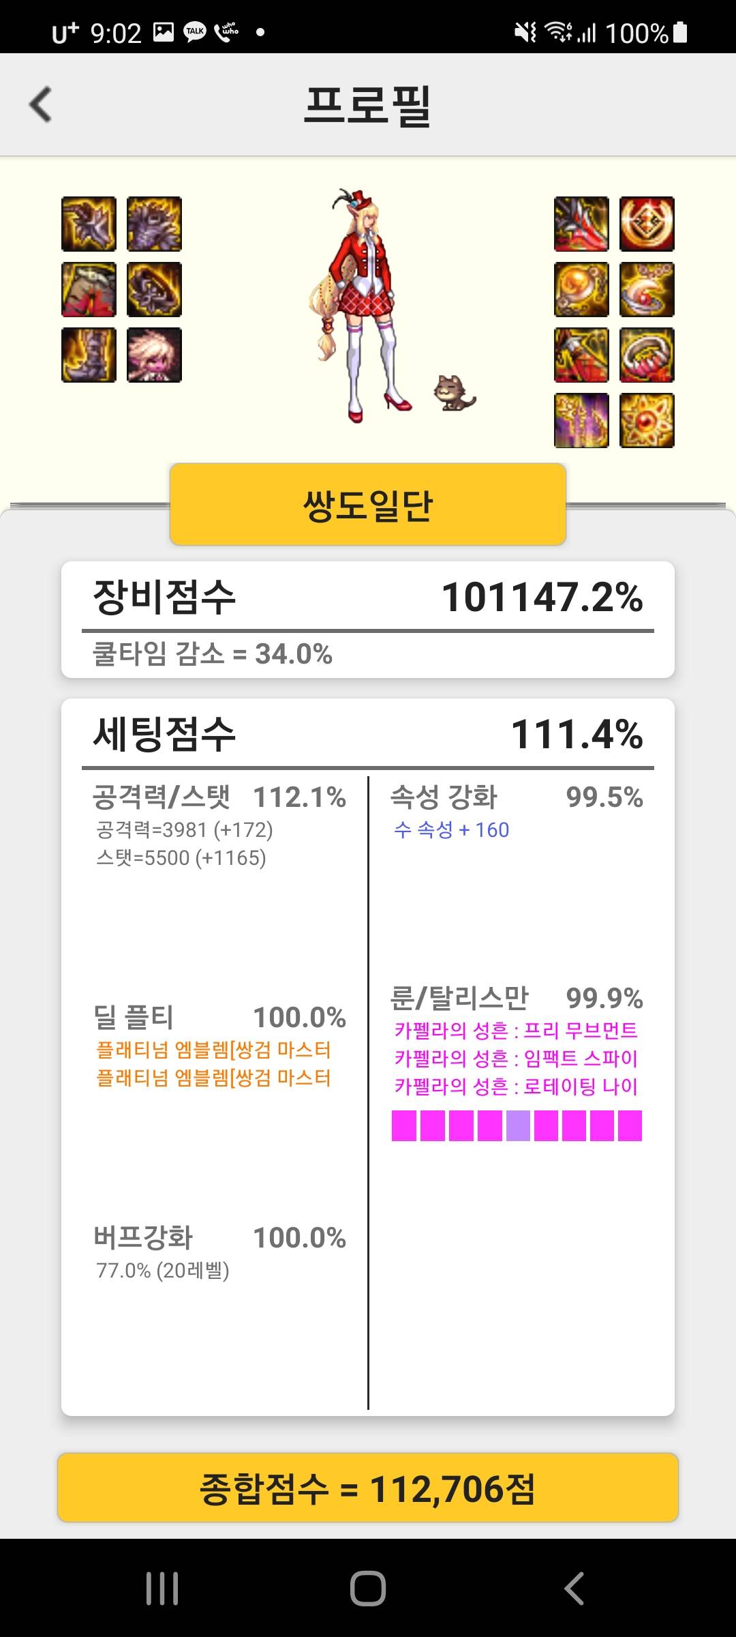736x1637 pixels.
Task: Open the red circular emblem equipment icon
Action: (647, 224)
